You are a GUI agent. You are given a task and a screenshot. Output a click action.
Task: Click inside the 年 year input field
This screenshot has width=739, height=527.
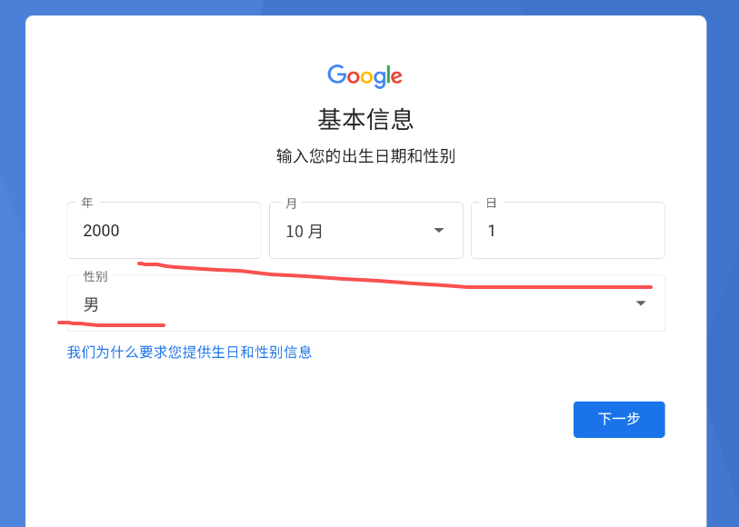coord(164,230)
